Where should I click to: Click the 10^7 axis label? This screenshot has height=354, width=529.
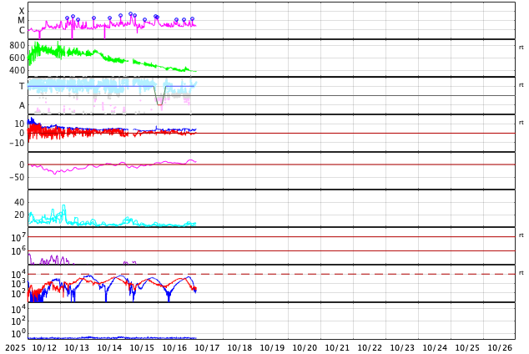[x=19, y=238]
